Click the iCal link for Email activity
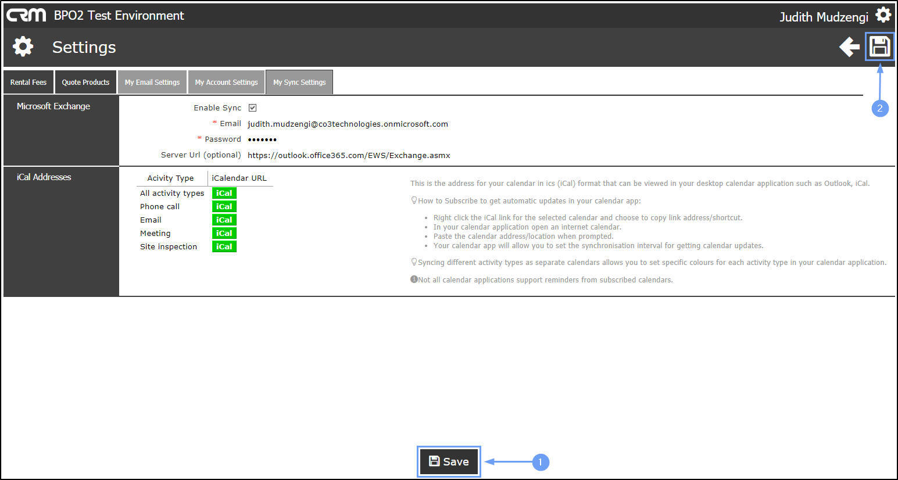The height and width of the screenshot is (480, 898). 224,220
